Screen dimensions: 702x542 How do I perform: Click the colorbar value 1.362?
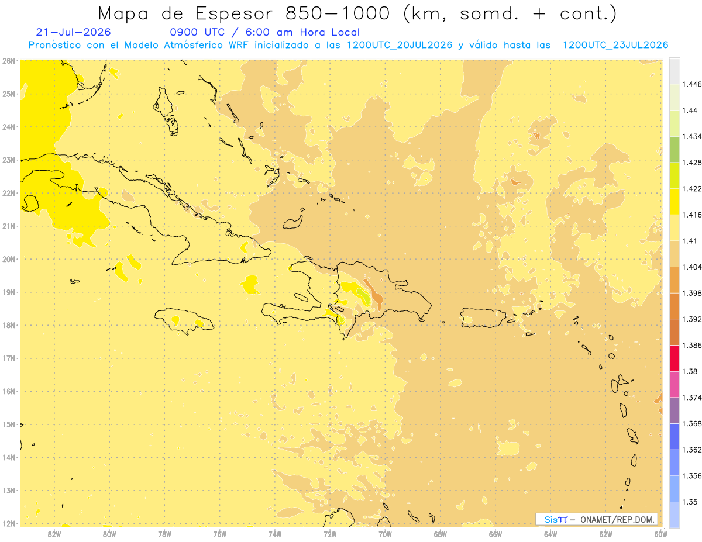coord(692,450)
